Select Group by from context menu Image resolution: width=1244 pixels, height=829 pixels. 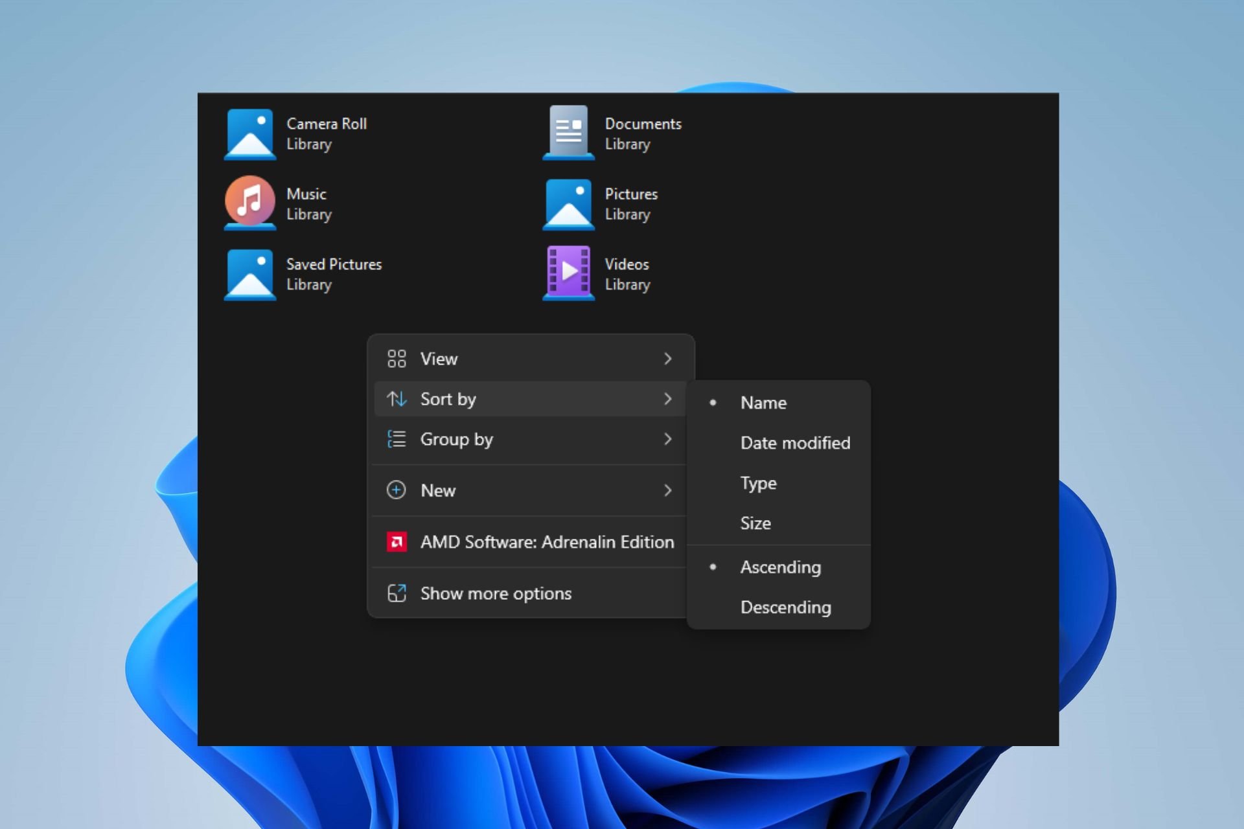click(x=531, y=438)
